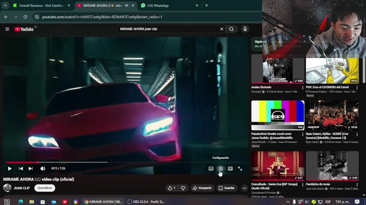Image resolution: width=366 pixels, height=205 pixels.
Task: Play the video with the play button
Action: [10, 169]
